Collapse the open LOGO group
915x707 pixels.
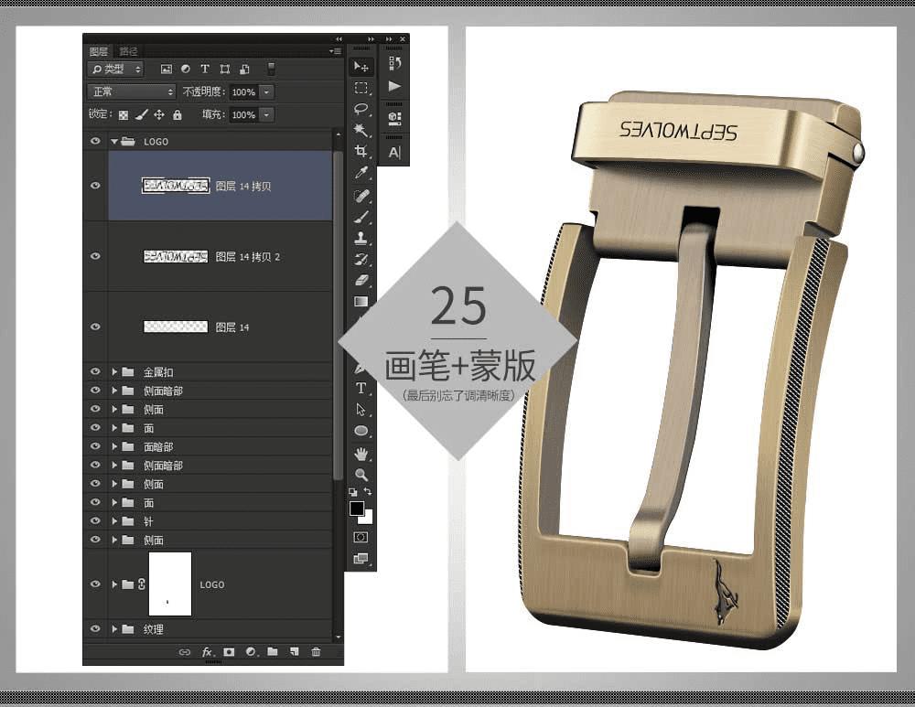coord(114,141)
